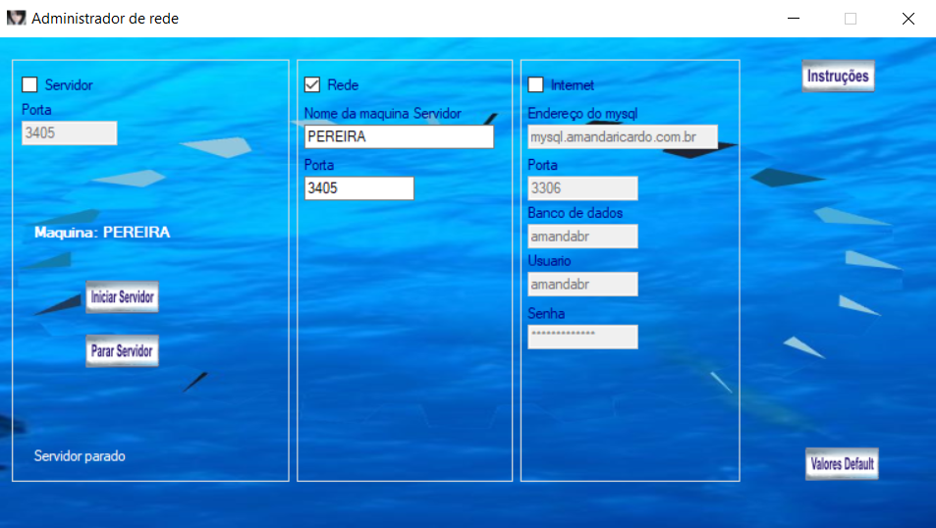
Task: Select the Endereço do mysql field
Action: pos(623,136)
